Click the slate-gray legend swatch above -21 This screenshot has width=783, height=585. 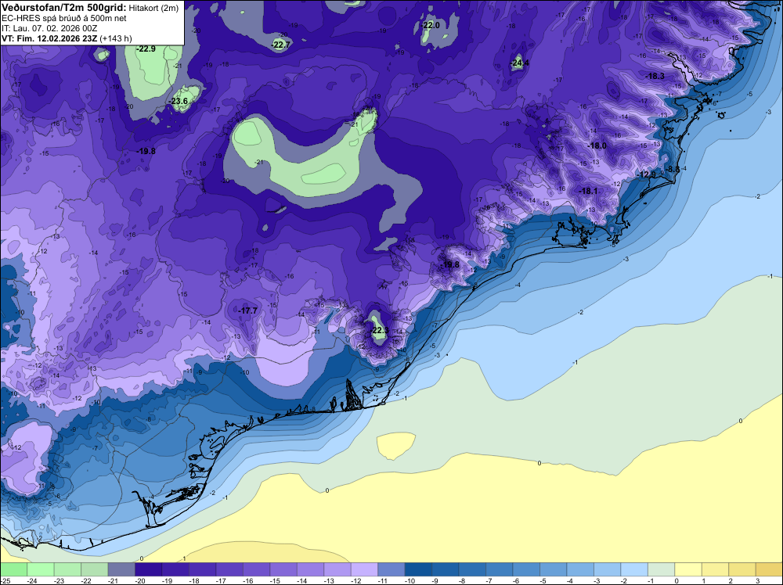click(x=121, y=569)
